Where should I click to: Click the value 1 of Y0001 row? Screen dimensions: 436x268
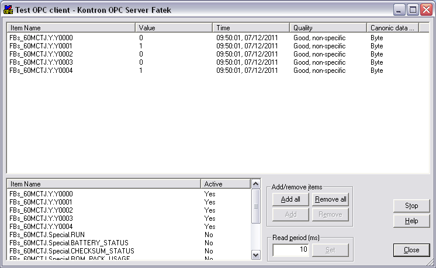(x=141, y=45)
